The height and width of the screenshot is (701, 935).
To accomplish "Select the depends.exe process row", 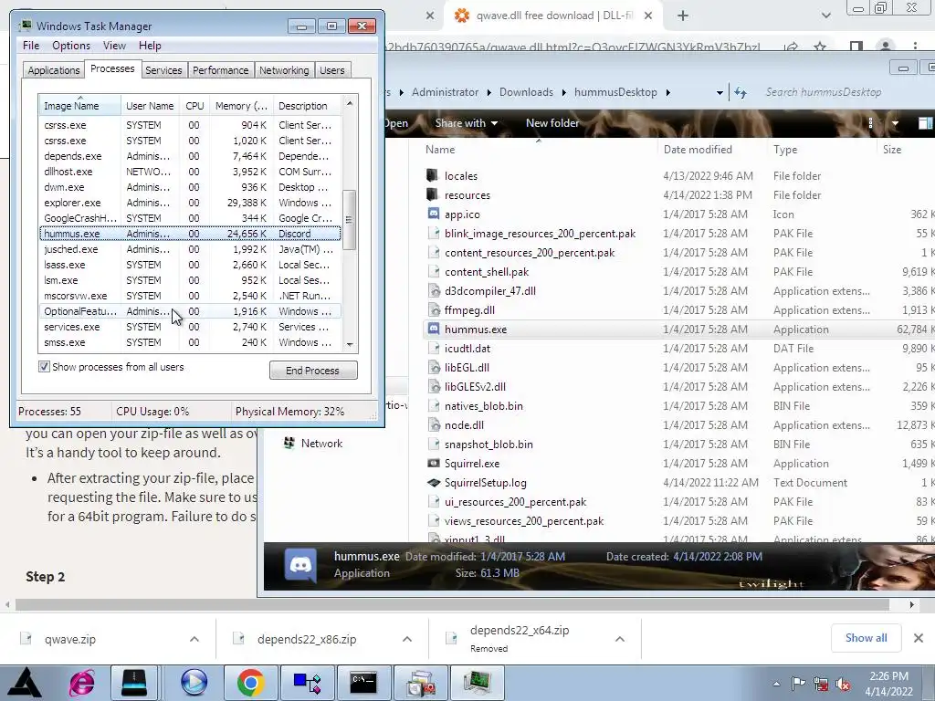I will tap(190, 156).
